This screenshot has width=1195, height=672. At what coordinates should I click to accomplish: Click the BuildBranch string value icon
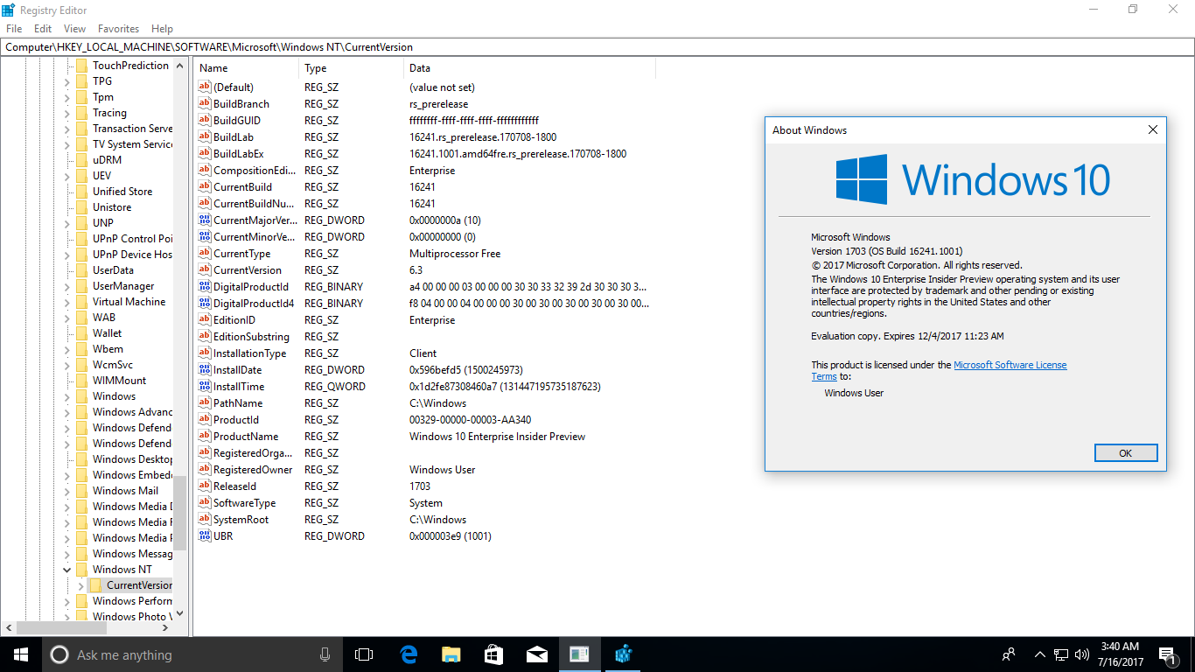[205, 104]
